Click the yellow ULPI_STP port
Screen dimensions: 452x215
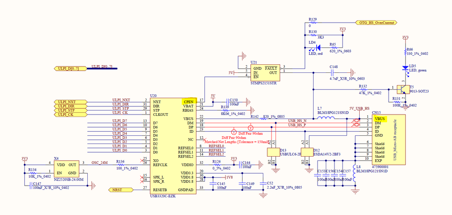coord(70,110)
